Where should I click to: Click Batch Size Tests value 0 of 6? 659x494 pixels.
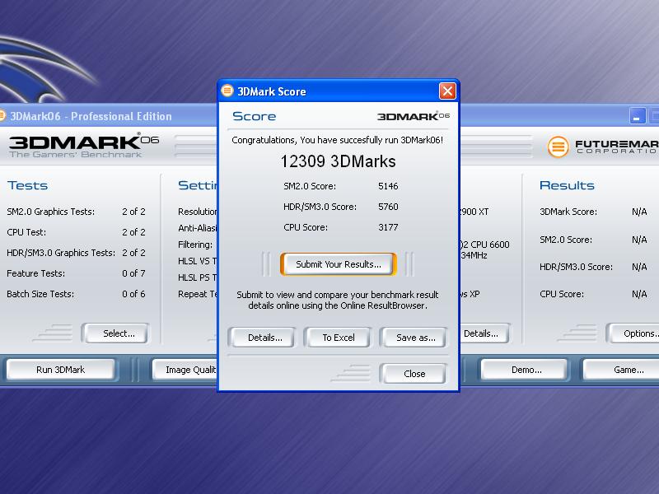click(133, 294)
